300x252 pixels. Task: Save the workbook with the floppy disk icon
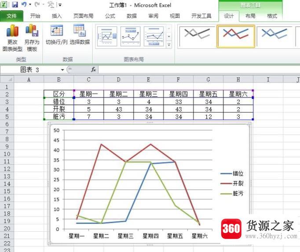15,4
